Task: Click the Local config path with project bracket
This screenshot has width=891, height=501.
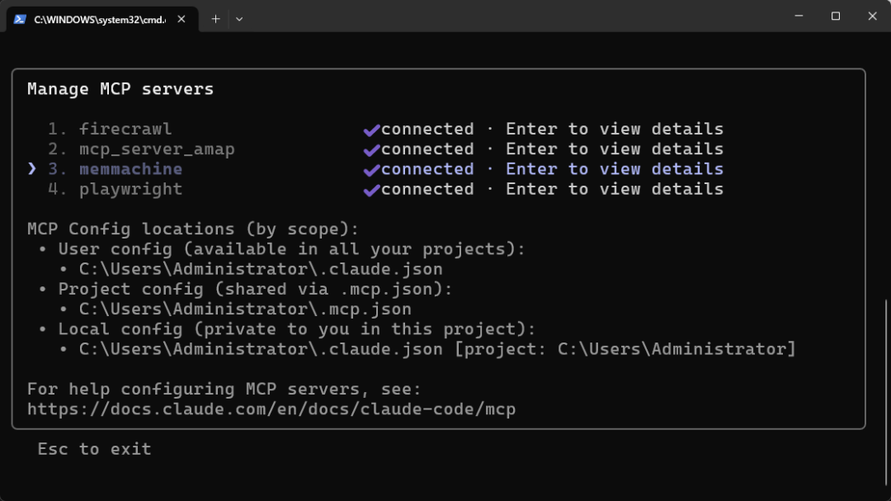Action: pos(437,349)
